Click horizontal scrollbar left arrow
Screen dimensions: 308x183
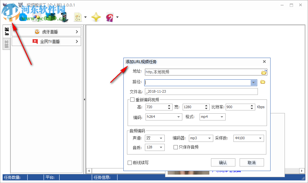click(x=89, y=171)
